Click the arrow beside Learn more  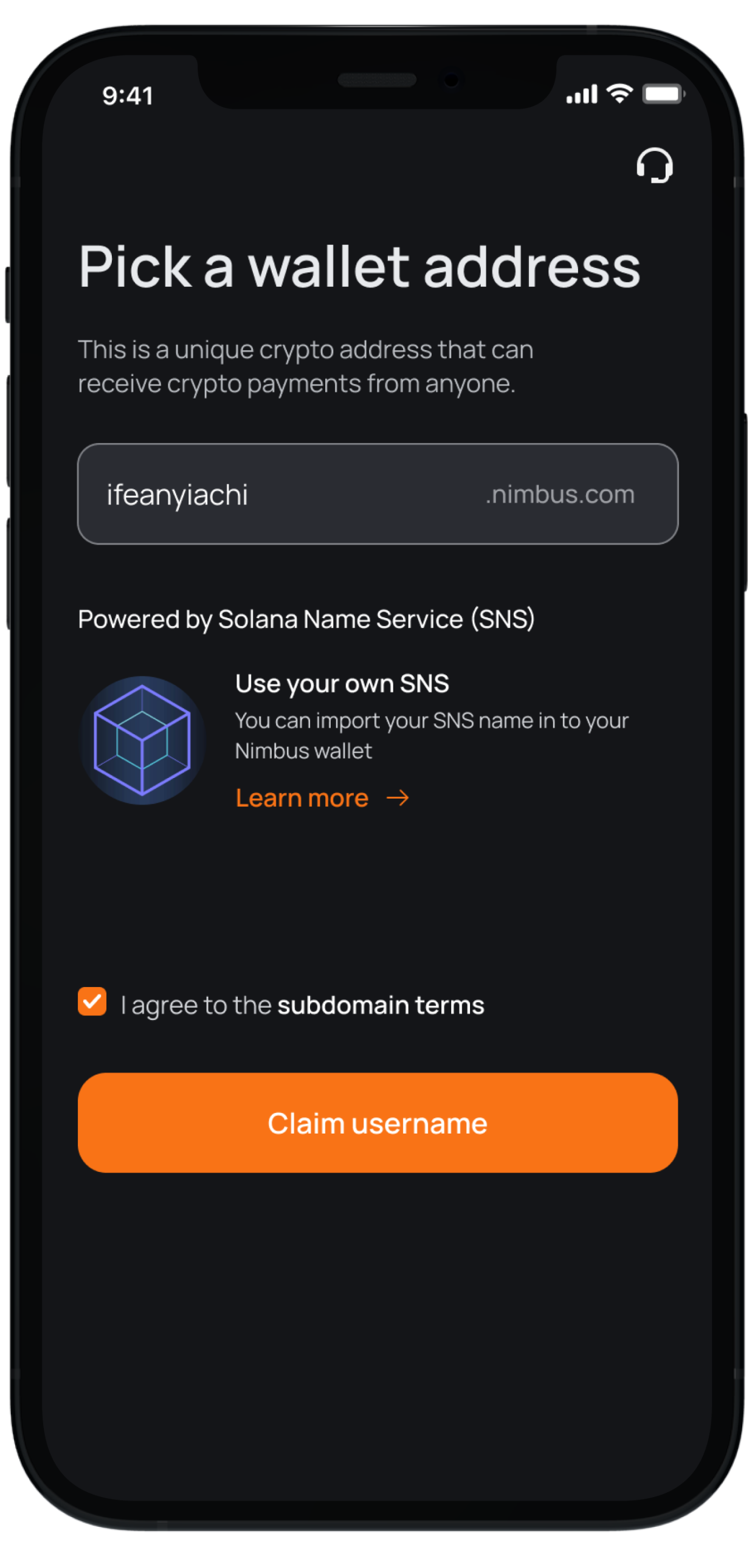pos(398,797)
